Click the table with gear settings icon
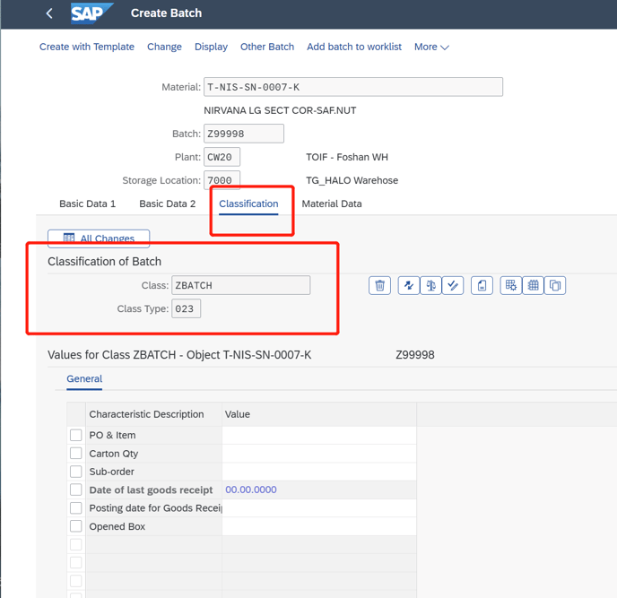617x598 pixels. pyautogui.click(x=511, y=285)
